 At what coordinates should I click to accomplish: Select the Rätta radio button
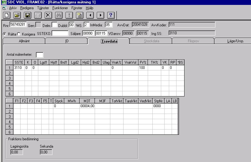[5, 34]
